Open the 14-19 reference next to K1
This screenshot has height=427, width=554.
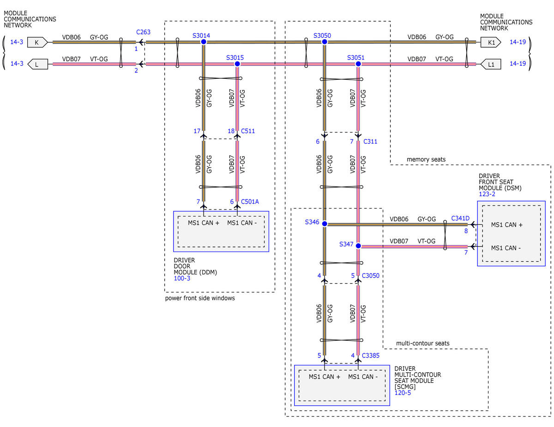point(518,42)
